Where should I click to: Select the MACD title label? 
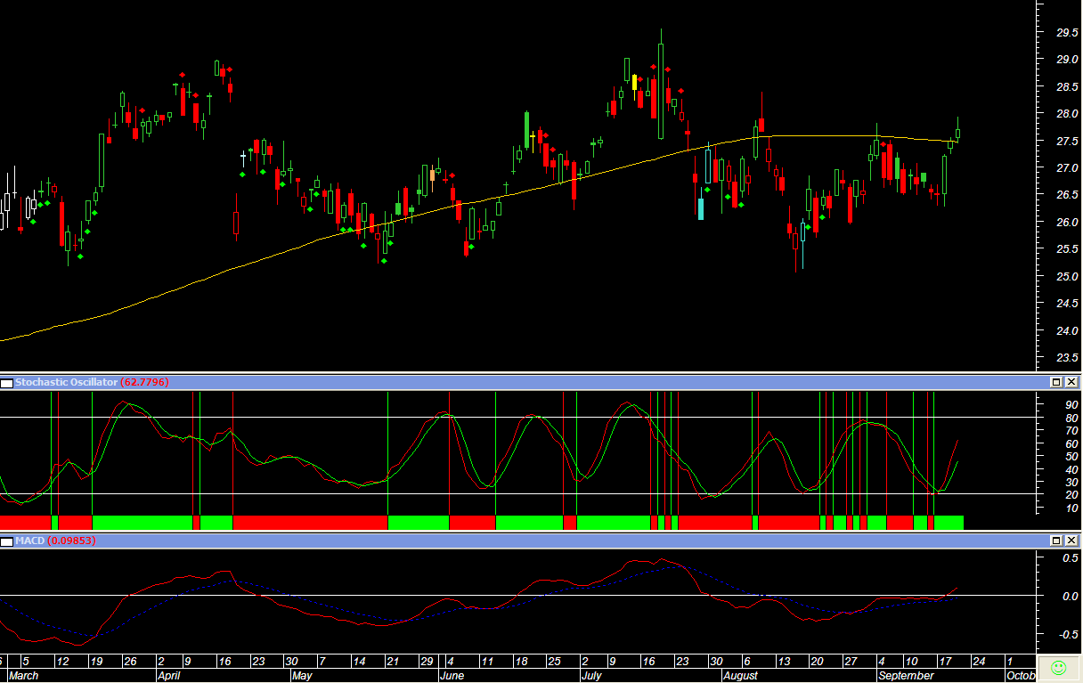pyautogui.click(x=29, y=541)
